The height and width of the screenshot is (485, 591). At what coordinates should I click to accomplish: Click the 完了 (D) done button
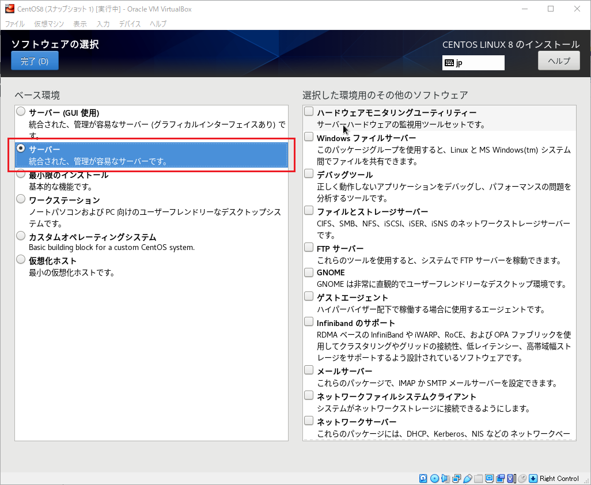point(35,60)
